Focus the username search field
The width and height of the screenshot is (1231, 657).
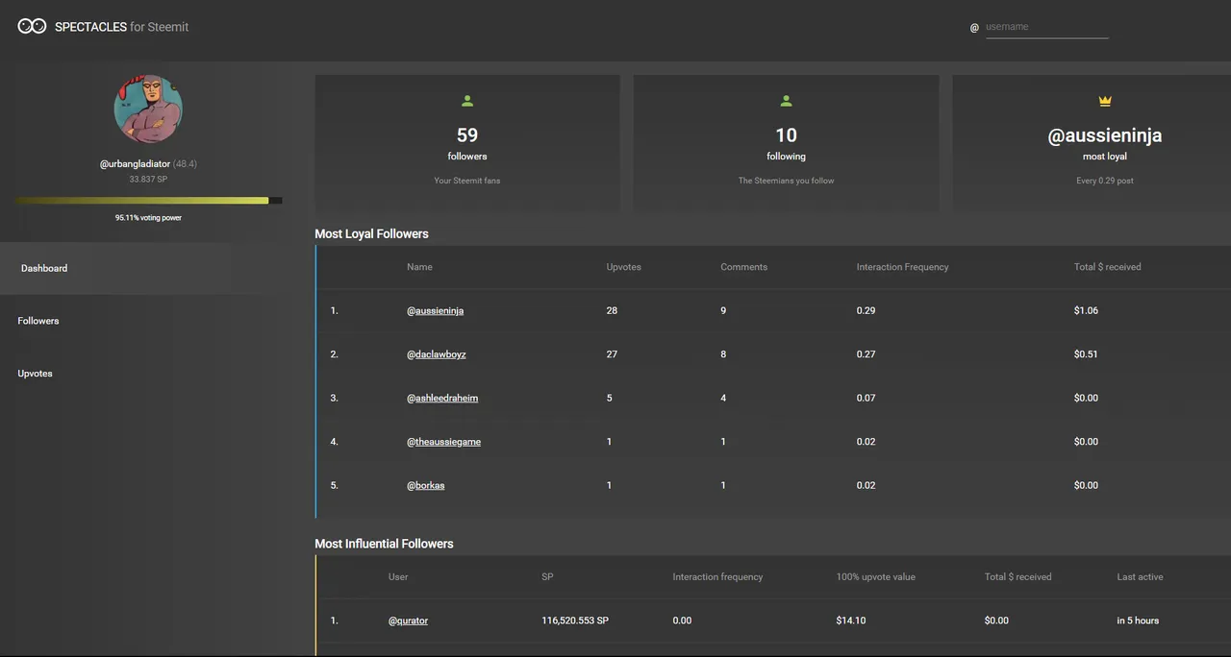pyautogui.click(x=1046, y=27)
